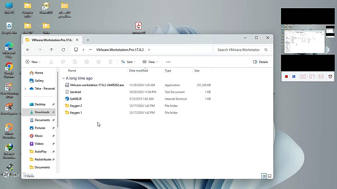Pause the screen recording
The height and width of the screenshot is (189, 337).
294,77
